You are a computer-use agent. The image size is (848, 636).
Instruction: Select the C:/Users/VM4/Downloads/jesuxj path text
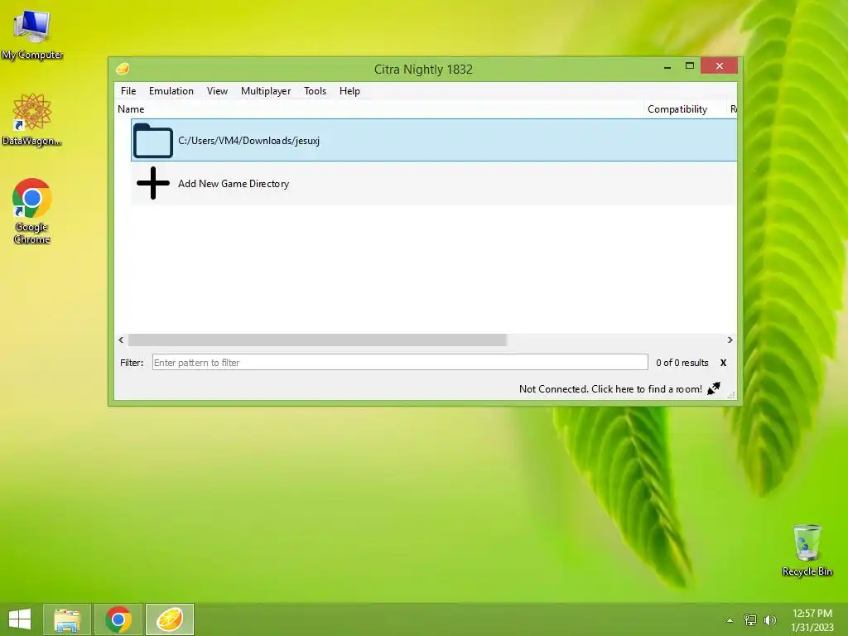248,141
